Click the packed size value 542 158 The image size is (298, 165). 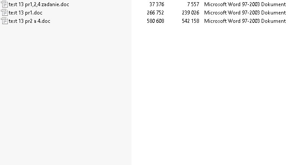click(x=191, y=21)
